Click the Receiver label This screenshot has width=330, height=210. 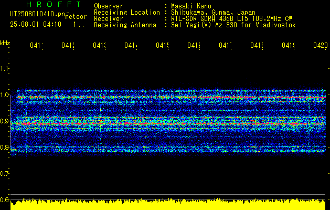(109, 19)
